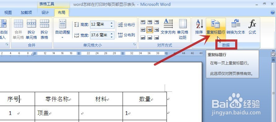Select the align bottom left icon
The width and height of the screenshot is (276, 122).
coord(143,38)
